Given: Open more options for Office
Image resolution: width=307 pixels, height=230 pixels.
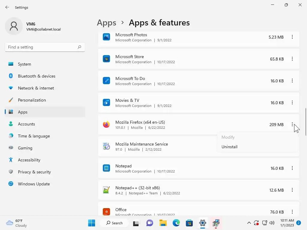Looking at the screenshot, I should 292,212.
